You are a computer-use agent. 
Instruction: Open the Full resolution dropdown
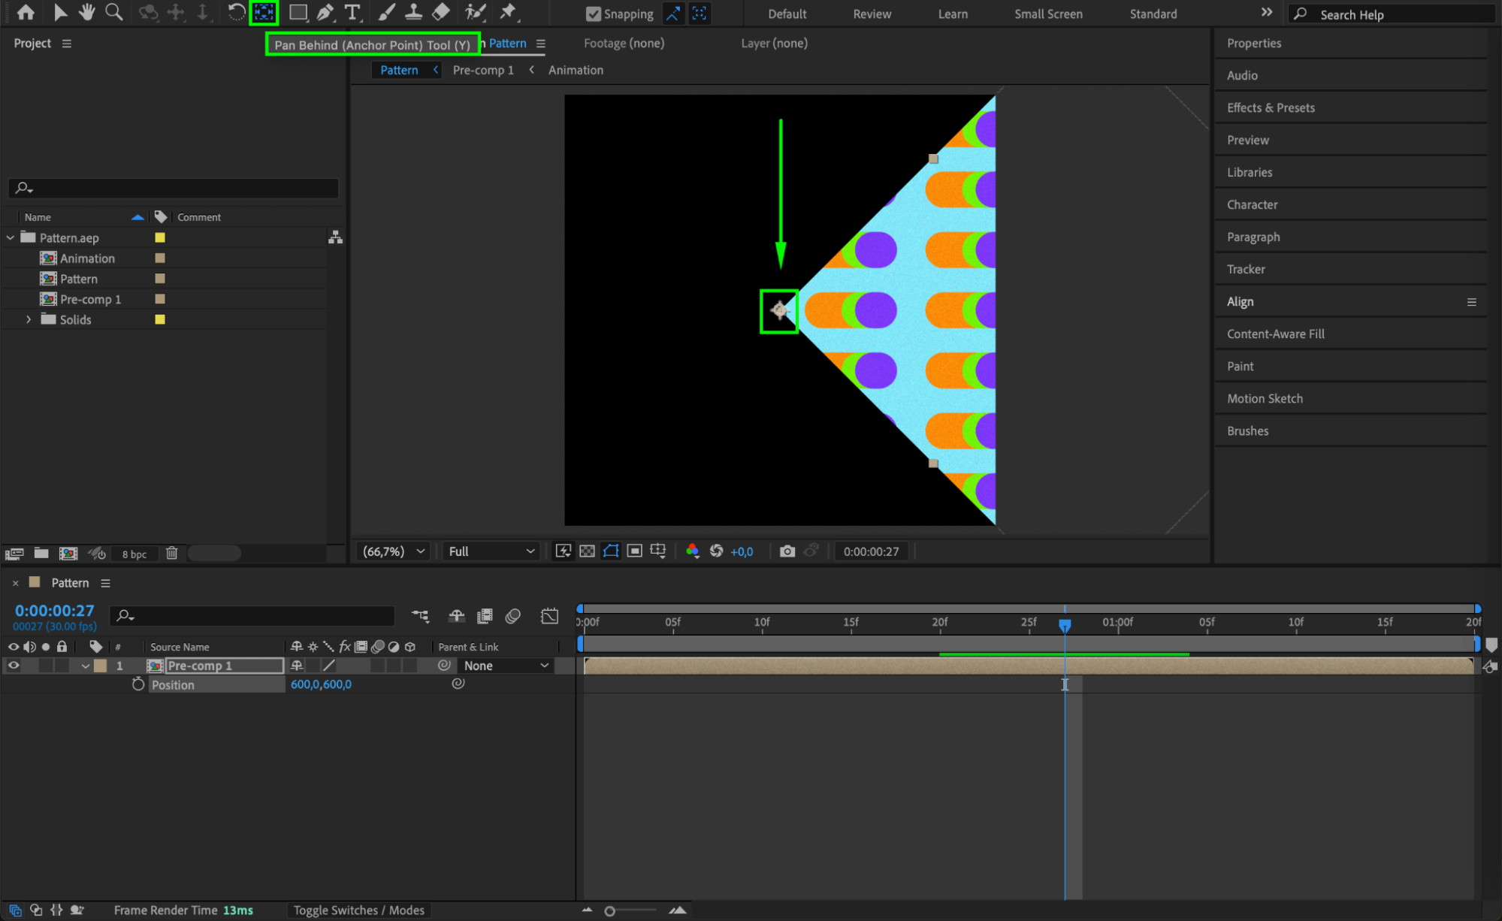[491, 551]
